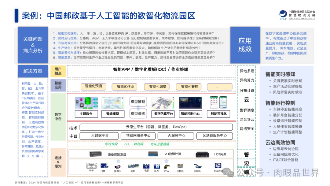Click the arrow between 模型训练 and 模型推理
This screenshot has height=186, width=330.
click(138, 108)
